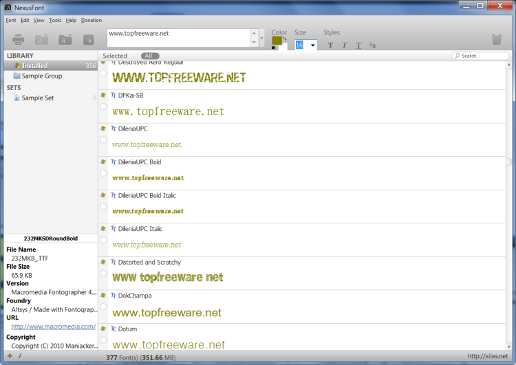This screenshot has height=365, width=516.
Task: Click the 65.9 KB file size value
Action: [x=22, y=275]
